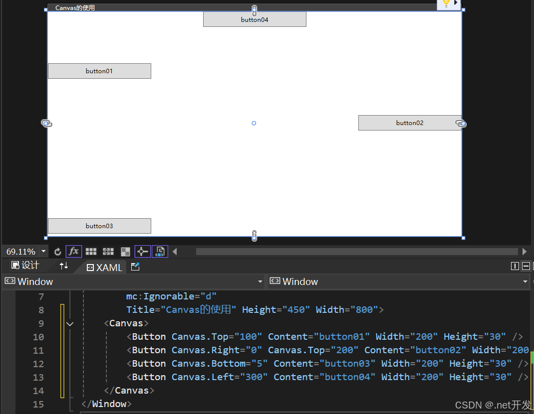Open the zoom level dropdown arrow

[x=43, y=251]
